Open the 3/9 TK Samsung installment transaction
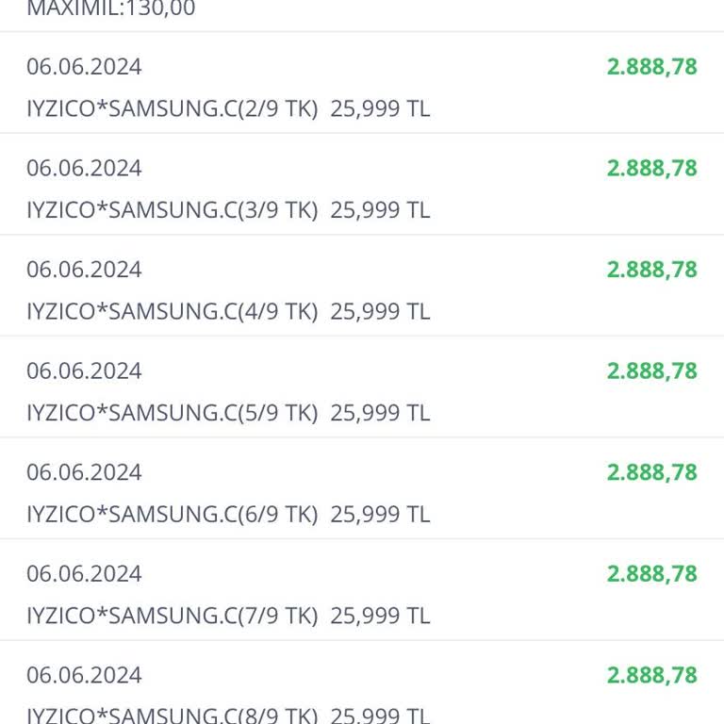This screenshot has width=724, height=724. coord(362,184)
